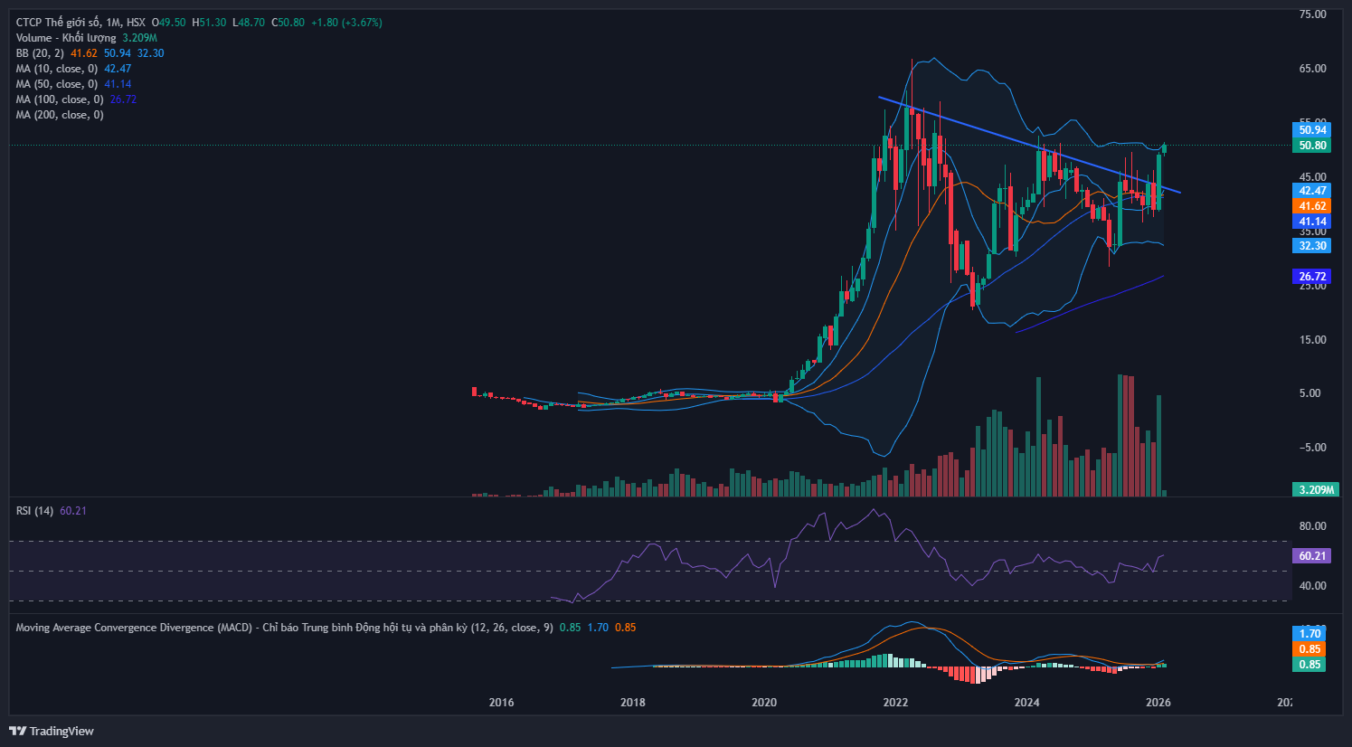
Task: Click the green "3.209M" volume axis tag
Action: 1317,490
